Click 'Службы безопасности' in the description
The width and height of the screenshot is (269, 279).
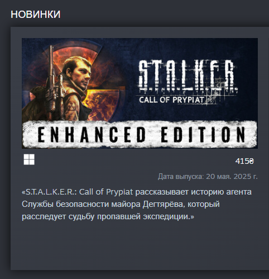coord(65,204)
